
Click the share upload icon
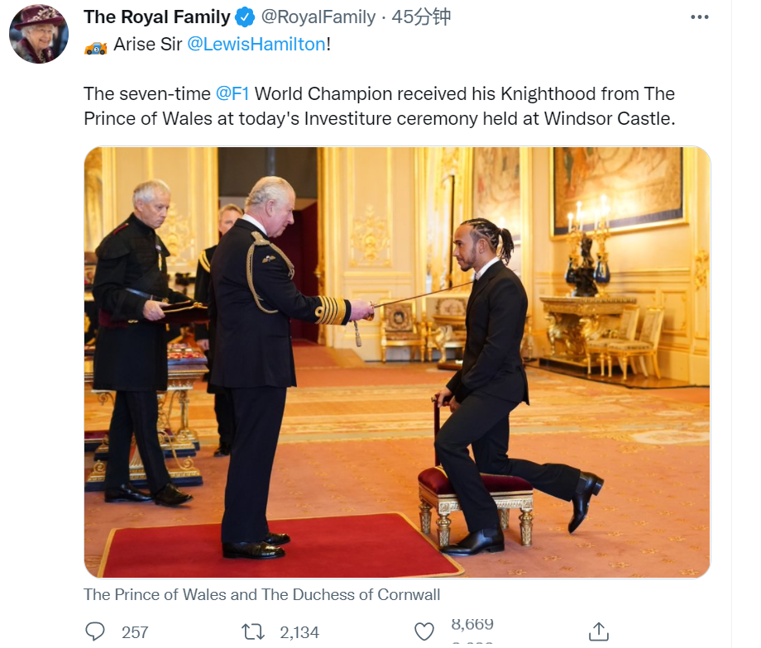(x=599, y=632)
